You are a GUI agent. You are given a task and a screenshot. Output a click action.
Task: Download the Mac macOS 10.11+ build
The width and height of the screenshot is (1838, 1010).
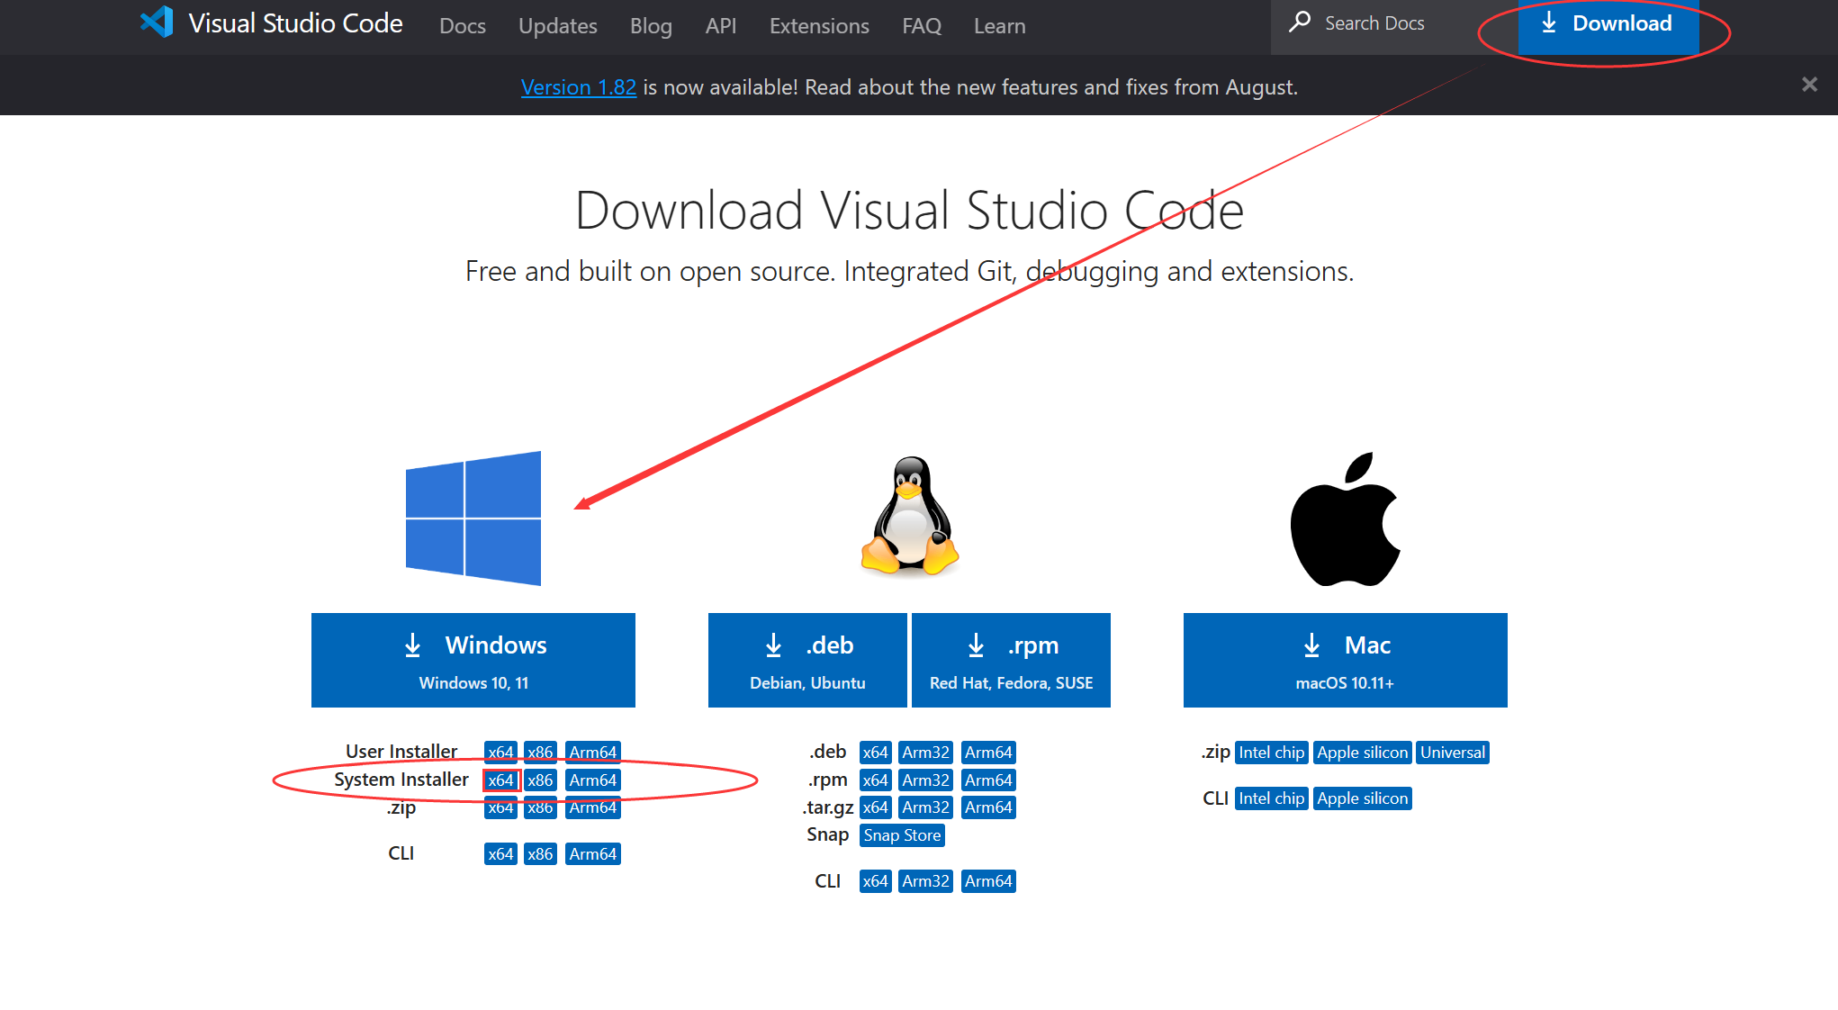(1345, 660)
